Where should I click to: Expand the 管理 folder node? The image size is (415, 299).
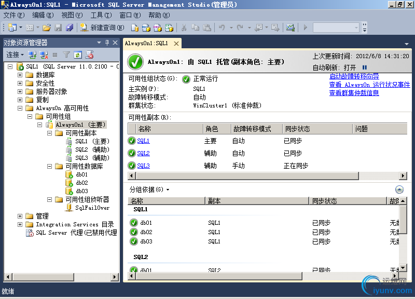[20, 216]
